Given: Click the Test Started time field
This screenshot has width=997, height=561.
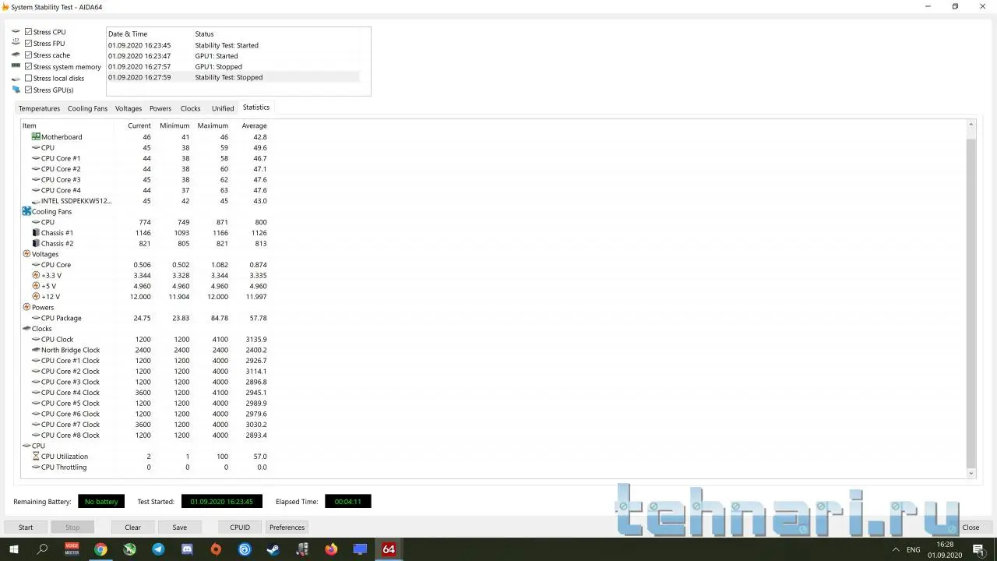Looking at the screenshot, I should [x=222, y=502].
